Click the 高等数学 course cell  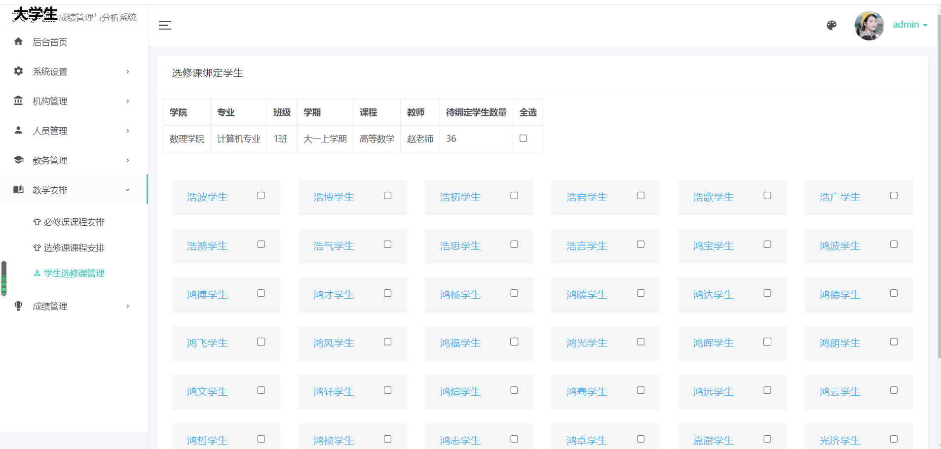click(377, 139)
